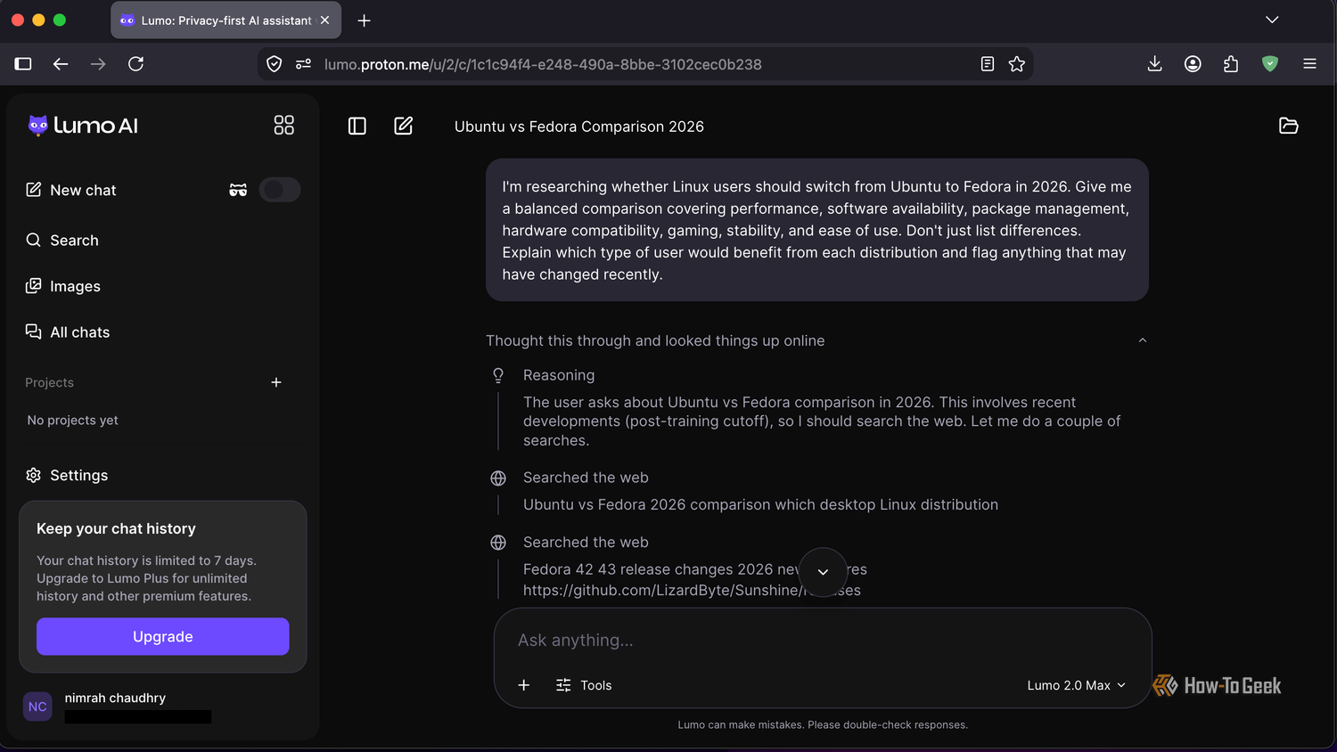Open site permissions icon in address bar
Image resolution: width=1337 pixels, height=752 pixels.
tap(304, 64)
